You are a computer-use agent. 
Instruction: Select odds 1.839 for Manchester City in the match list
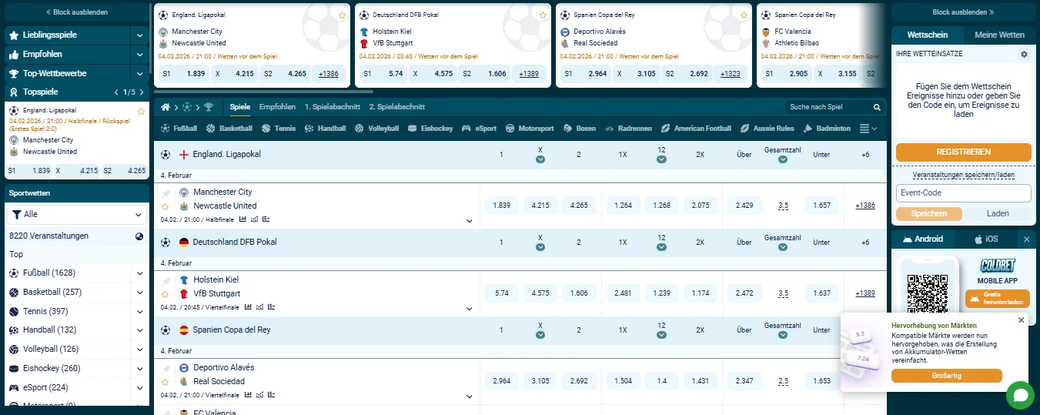point(501,206)
